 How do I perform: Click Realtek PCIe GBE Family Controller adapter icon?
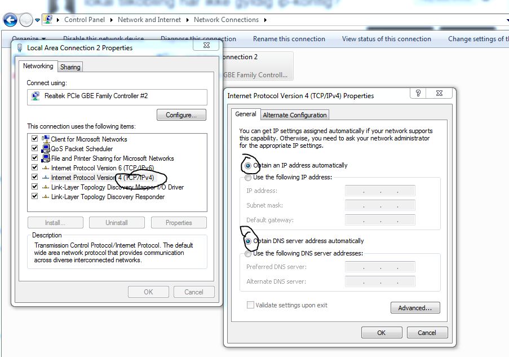36,96
